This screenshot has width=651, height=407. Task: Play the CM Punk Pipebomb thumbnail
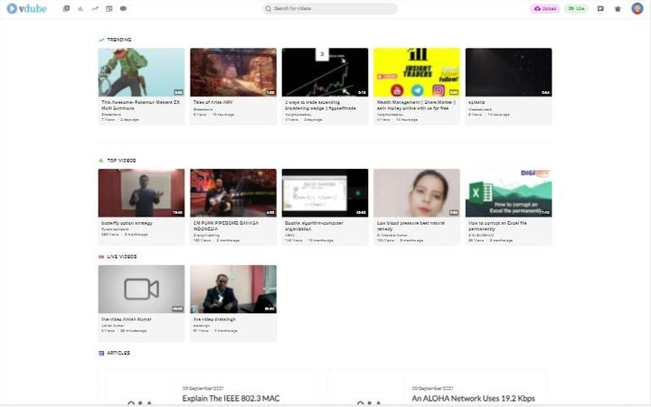pos(233,193)
